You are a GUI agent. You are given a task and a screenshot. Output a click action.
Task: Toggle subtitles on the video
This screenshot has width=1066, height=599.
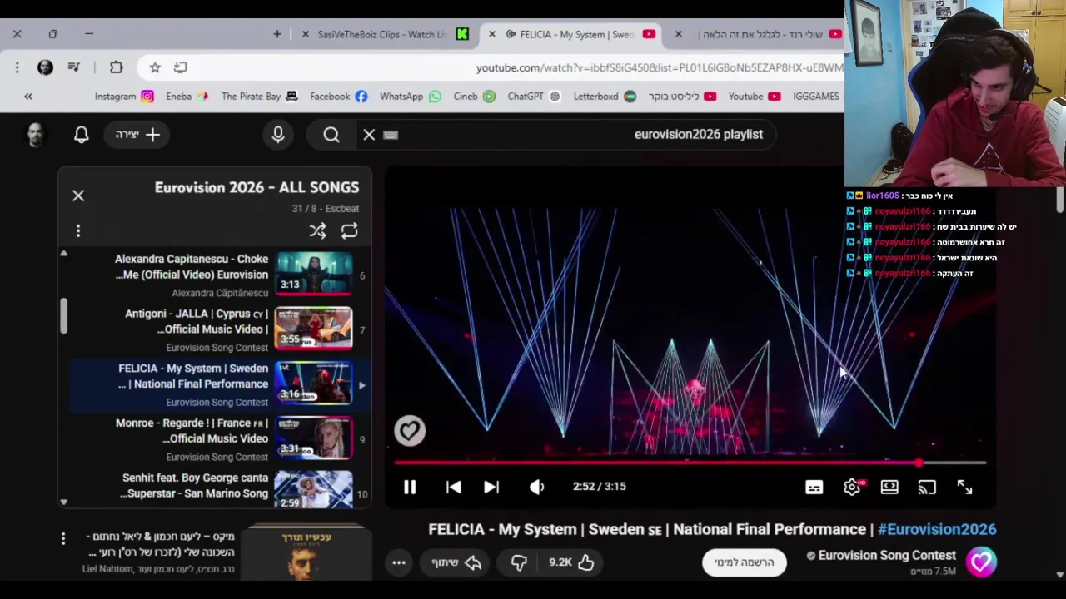tap(814, 488)
